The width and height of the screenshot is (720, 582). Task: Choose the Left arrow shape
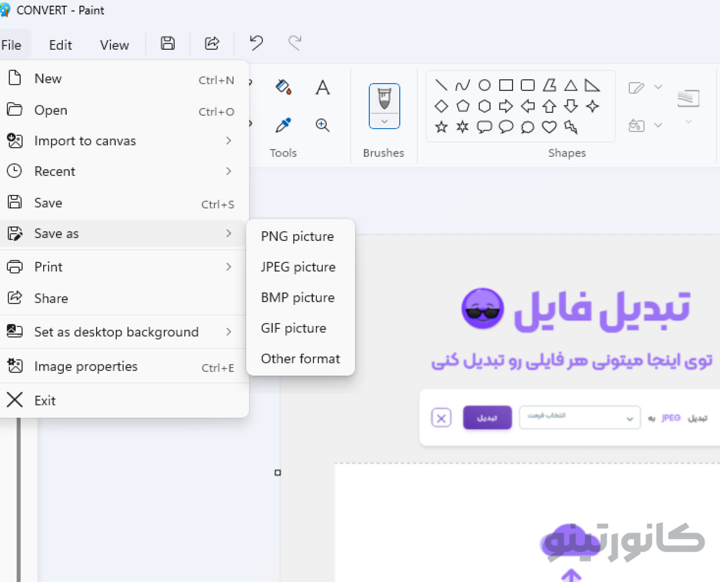[x=528, y=106]
